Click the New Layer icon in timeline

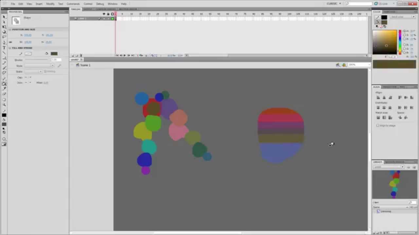(x=73, y=55)
